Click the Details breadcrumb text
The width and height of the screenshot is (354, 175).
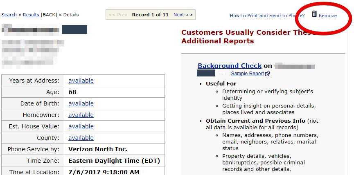pos(71,15)
